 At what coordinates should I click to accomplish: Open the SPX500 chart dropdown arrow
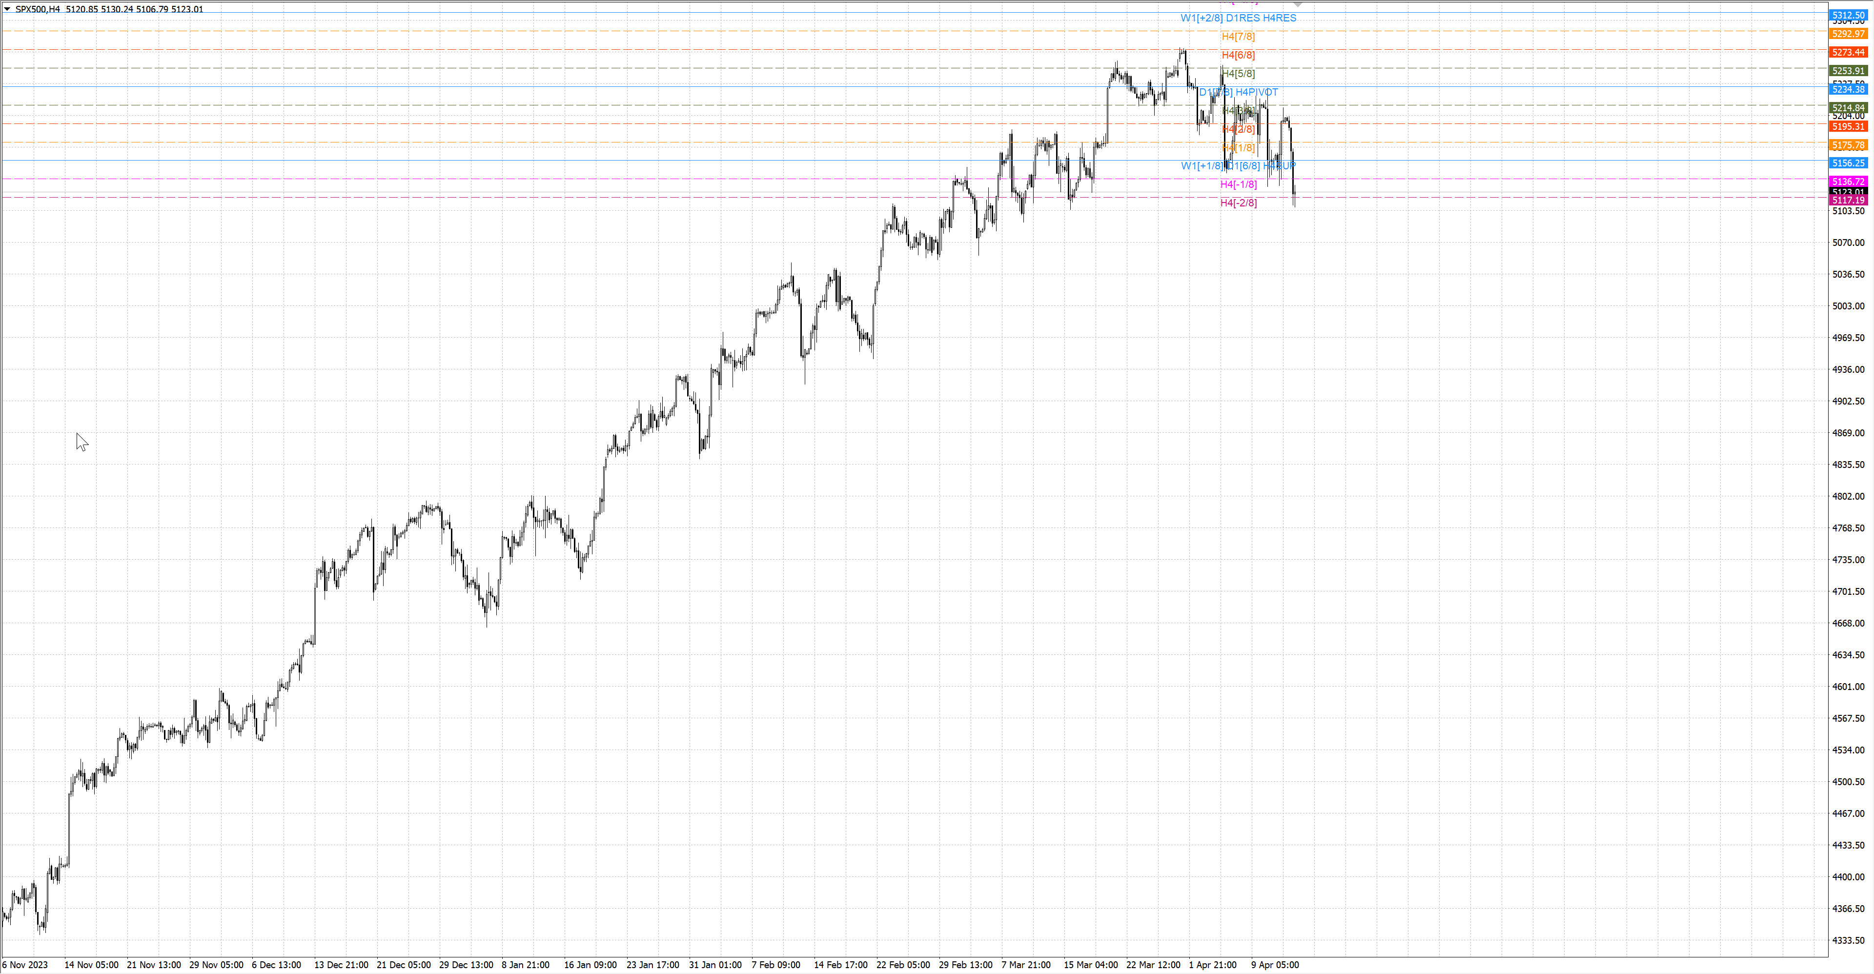pos(7,9)
